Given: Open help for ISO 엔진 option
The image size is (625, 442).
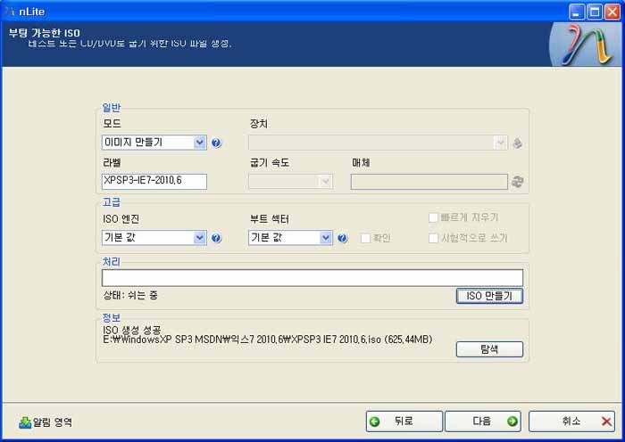Looking at the screenshot, I should [x=216, y=238].
